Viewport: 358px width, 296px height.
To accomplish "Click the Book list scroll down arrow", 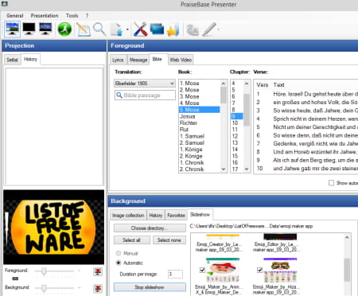I will click(224, 169).
